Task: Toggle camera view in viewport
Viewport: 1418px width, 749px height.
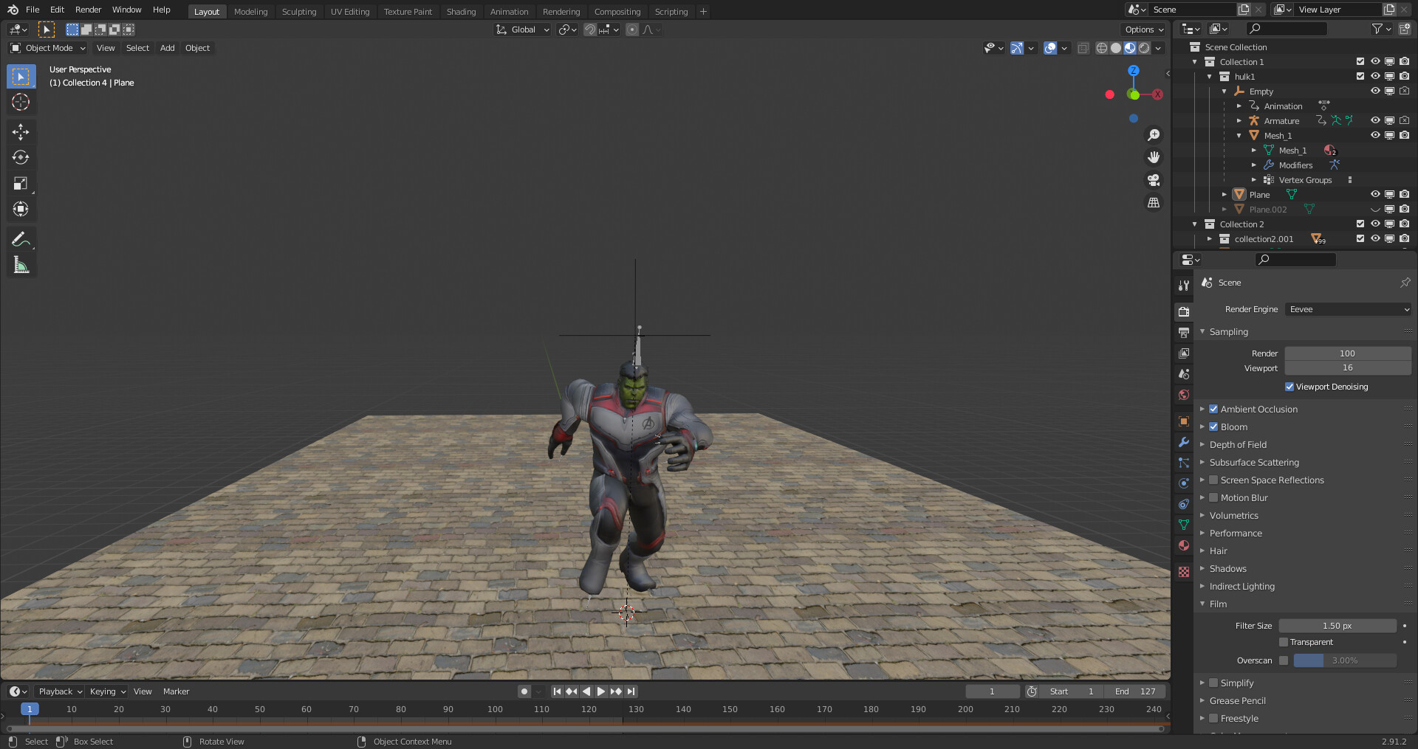Action: pyautogui.click(x=1153, y=180)
